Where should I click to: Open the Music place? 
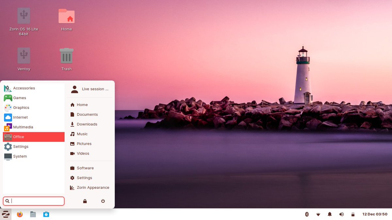pos(90,134)
